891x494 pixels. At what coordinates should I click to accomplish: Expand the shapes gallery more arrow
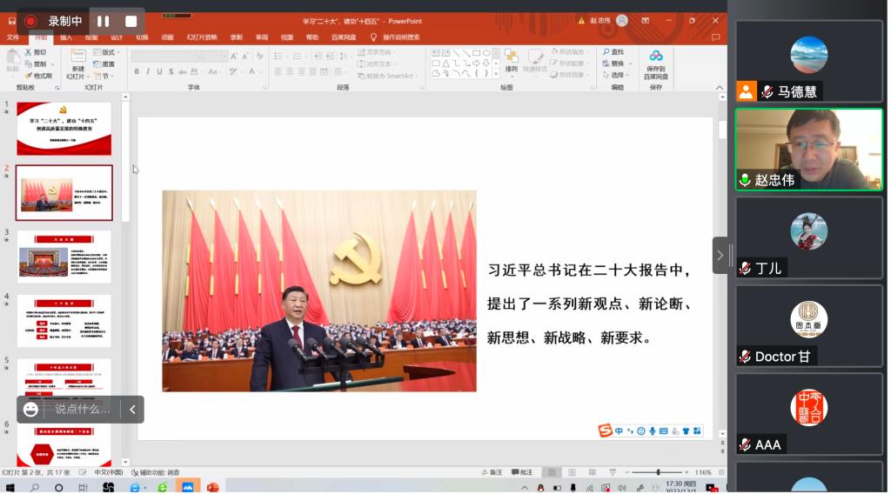tap(496, 74)
